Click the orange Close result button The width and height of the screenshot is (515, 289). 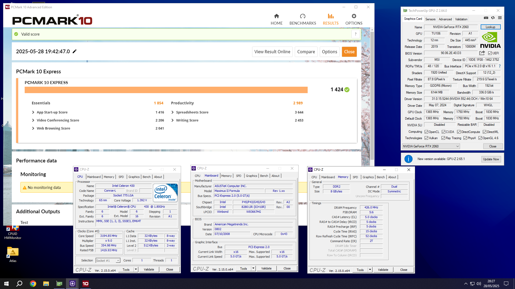[349, 52]
